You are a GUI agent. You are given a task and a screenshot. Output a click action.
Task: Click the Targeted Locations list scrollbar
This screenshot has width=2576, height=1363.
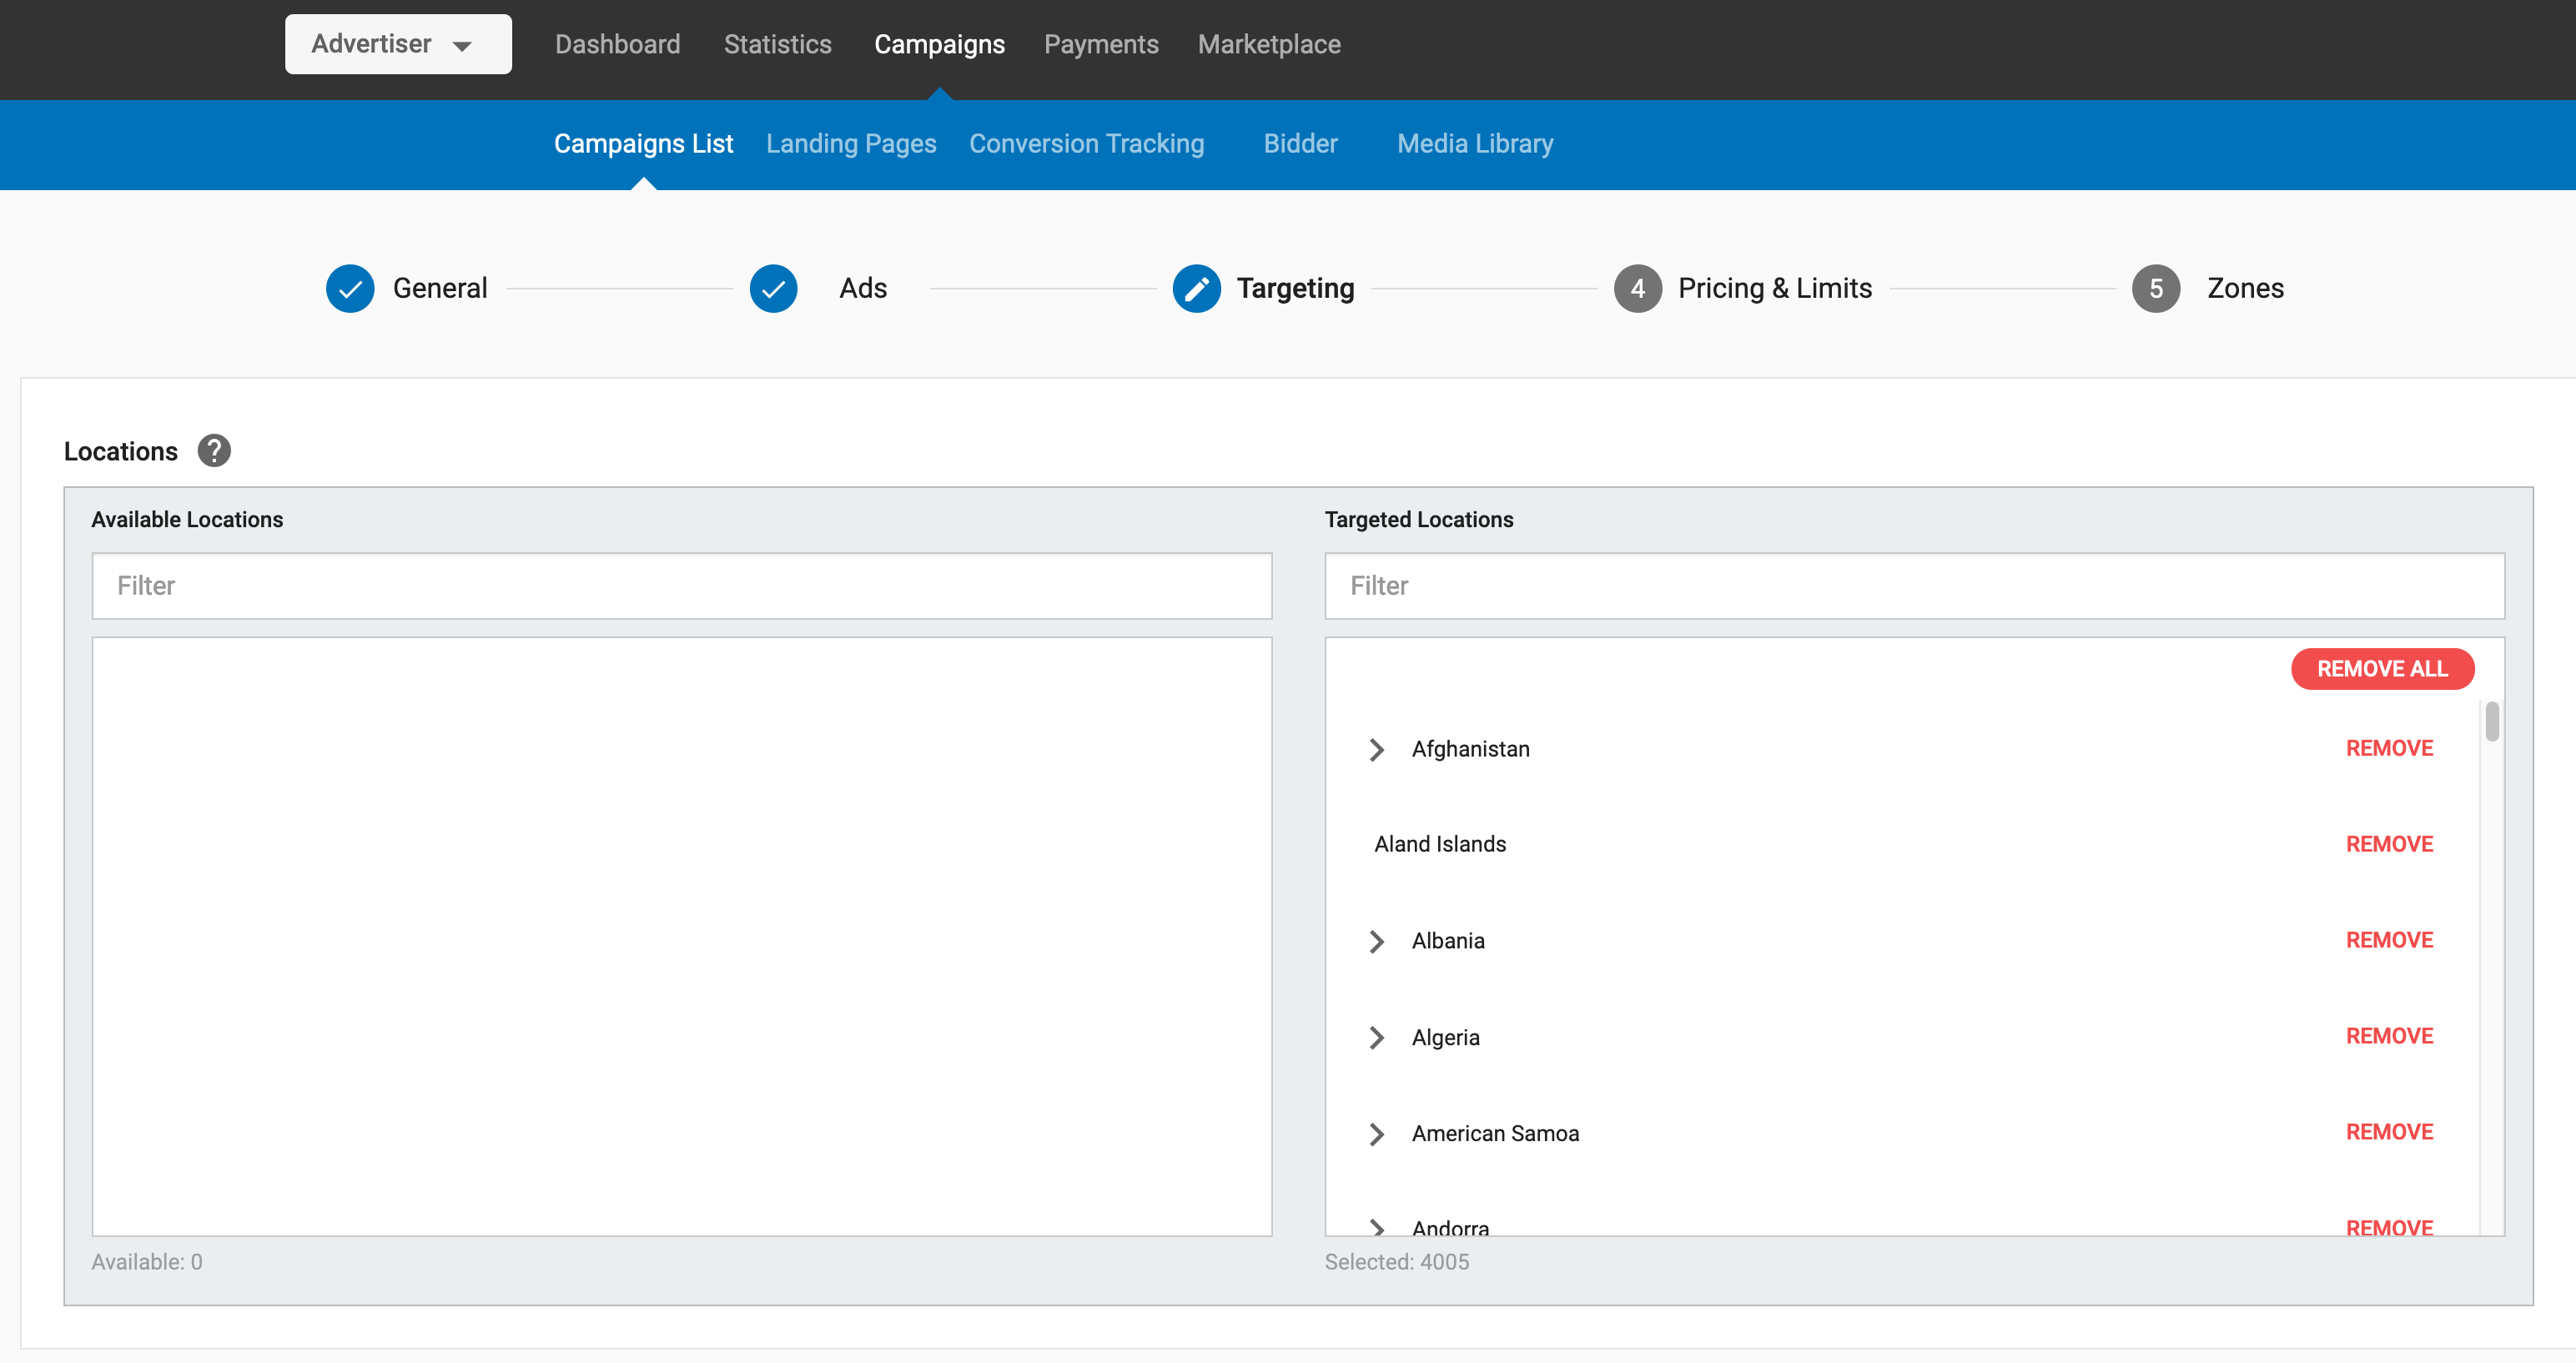click(2492, 722)
